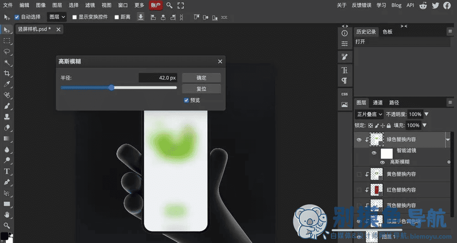457x243 pixels.
Task: Open the 正片叠底 blend mode dropdown
Action: pos(369,114)
